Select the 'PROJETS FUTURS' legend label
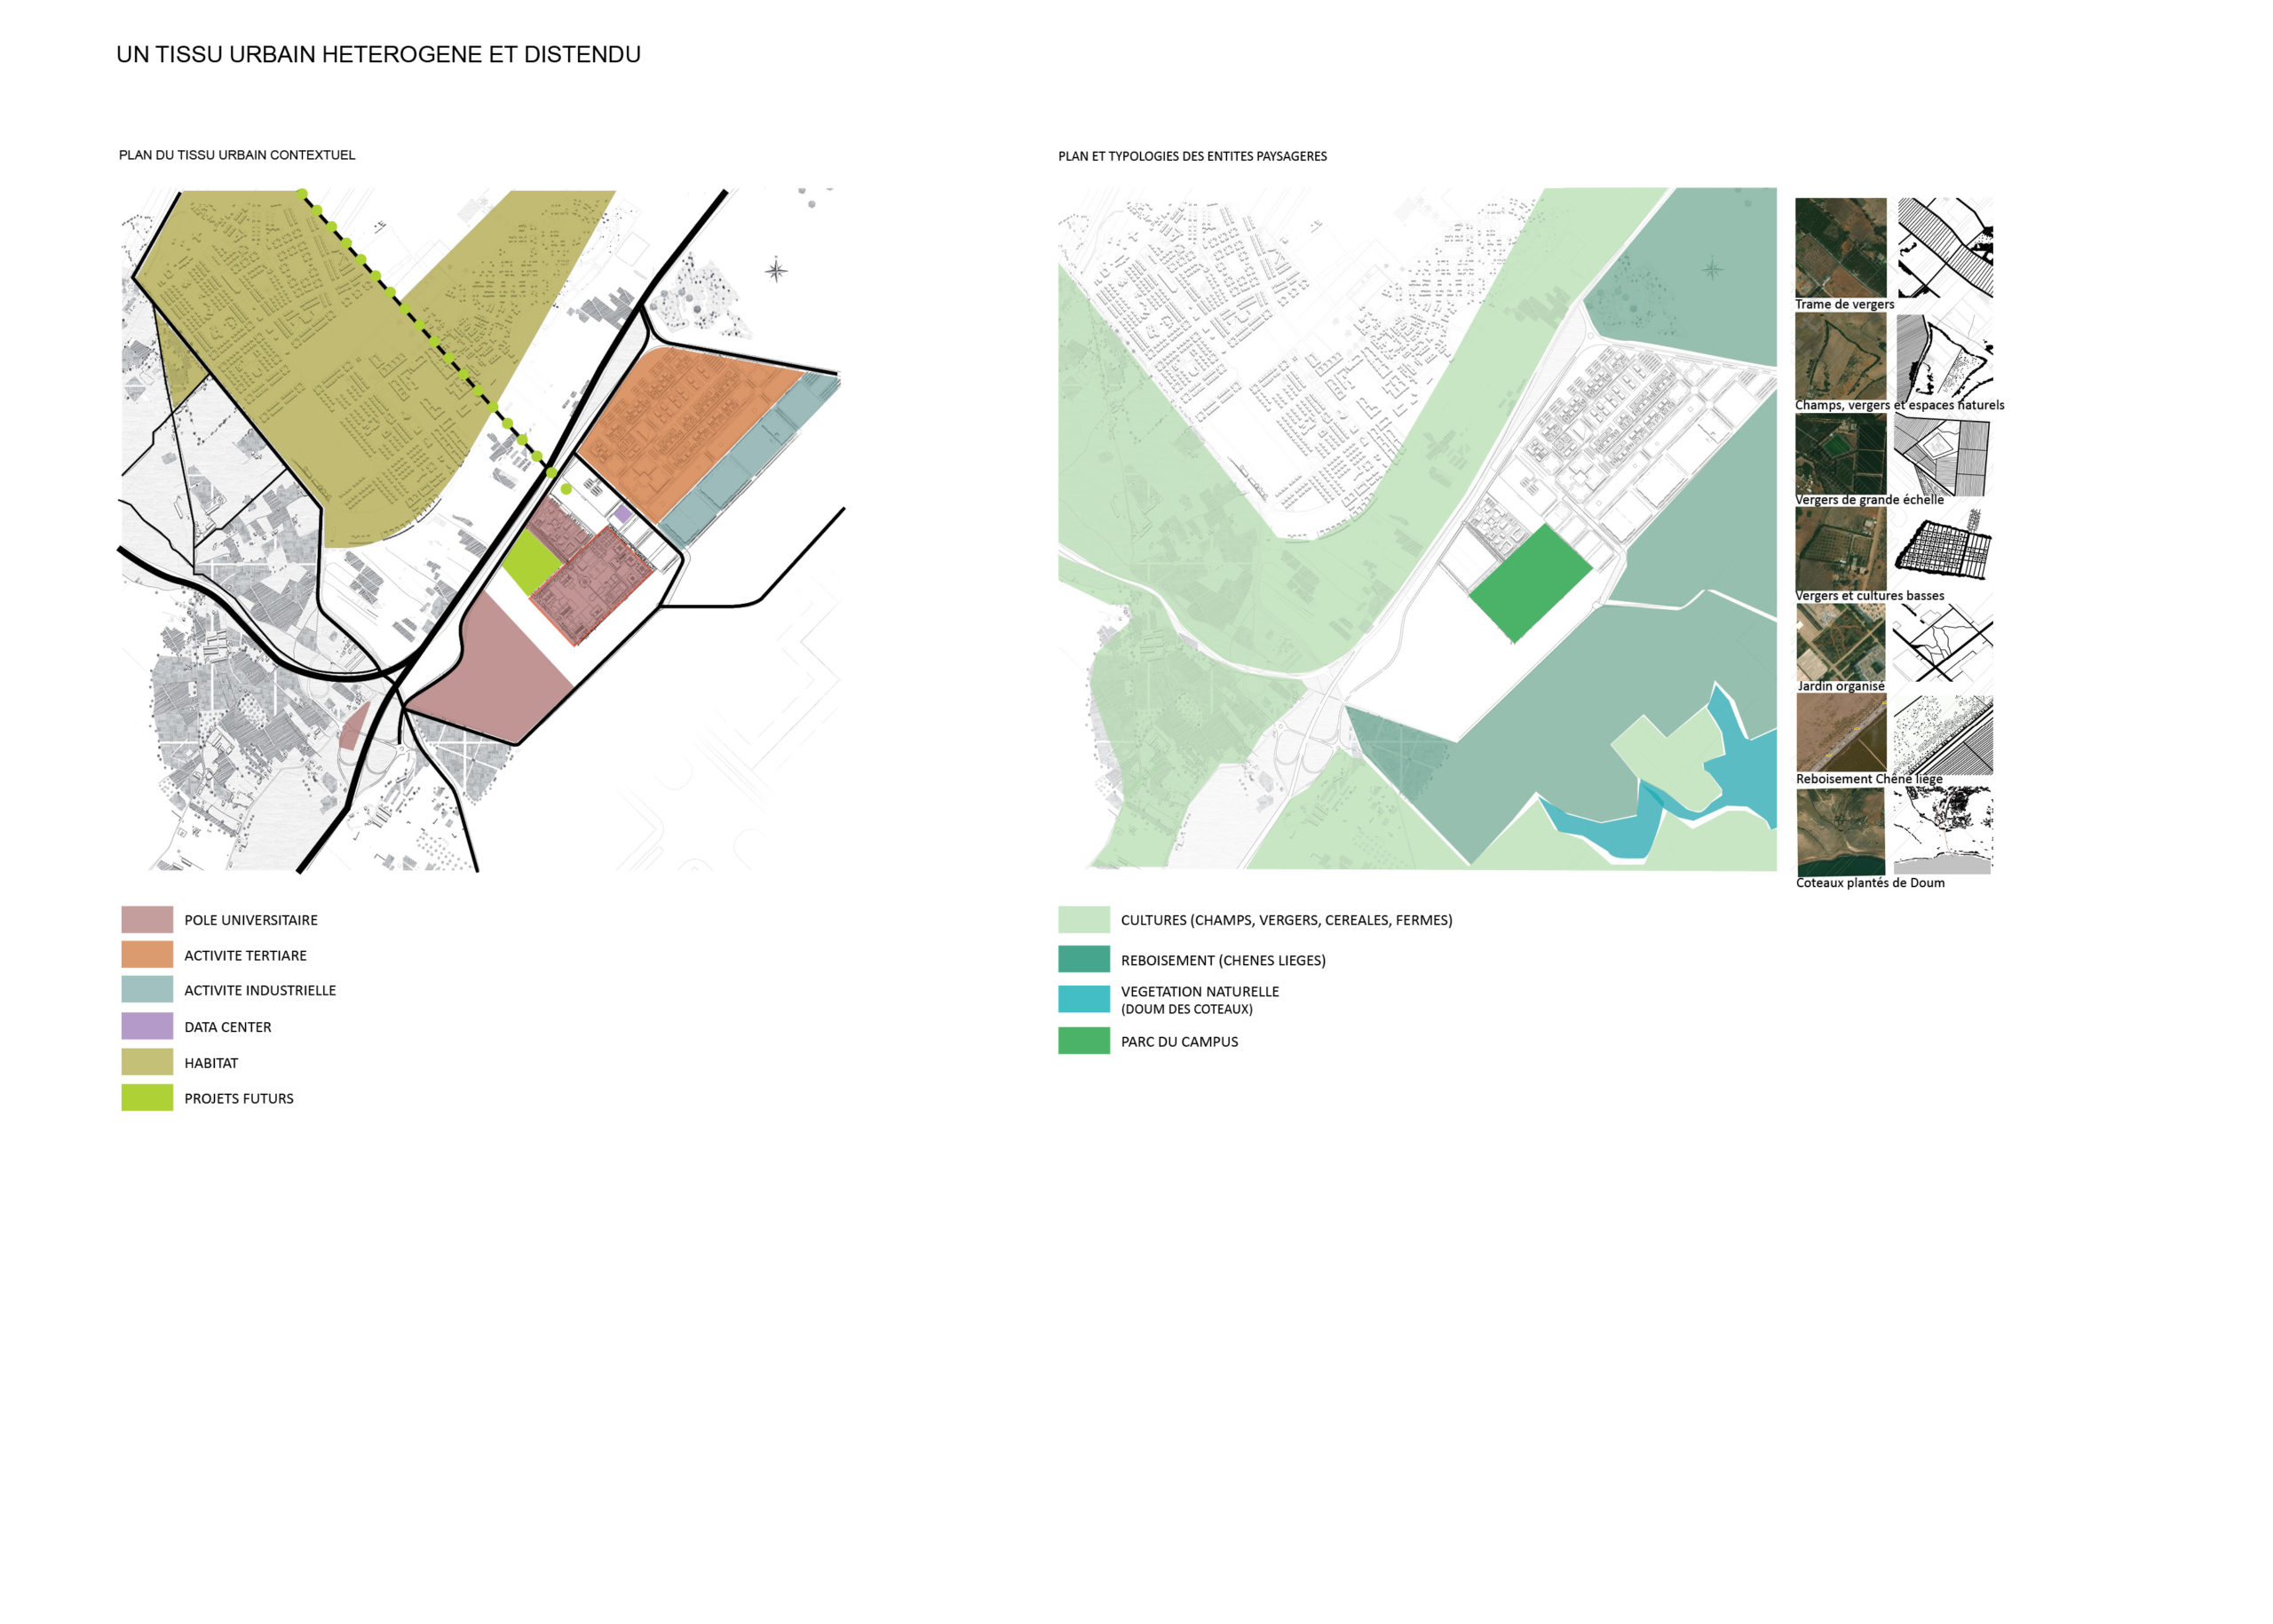The image size is (2273, 1624). (x=239, y=1098)
